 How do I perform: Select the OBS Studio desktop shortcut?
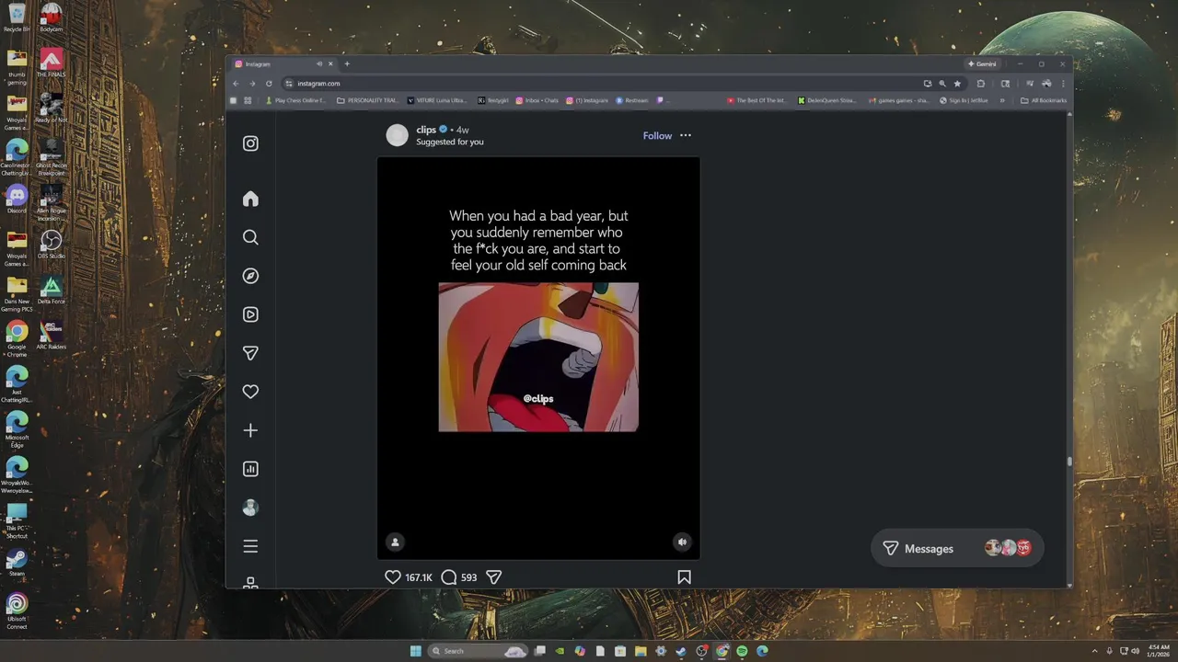click(x=52, y=245)
